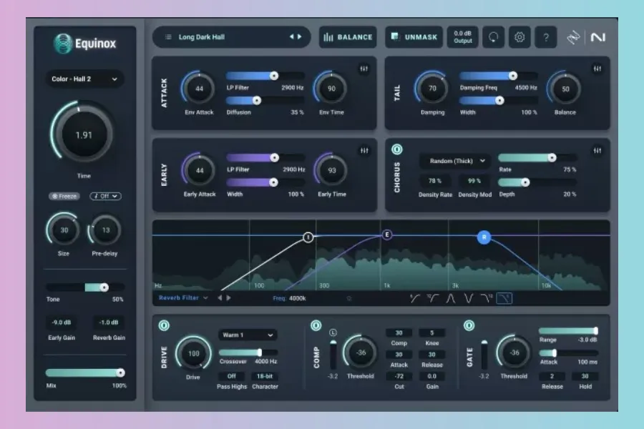The width and height of the screenshot is (644, 429).
Task: Click the UNMASK button
Action: coord(414,37)
